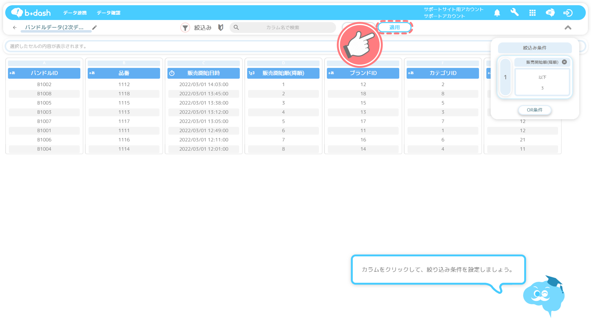Click the 適用 button

pyautogui.click(x=394, y=27)
